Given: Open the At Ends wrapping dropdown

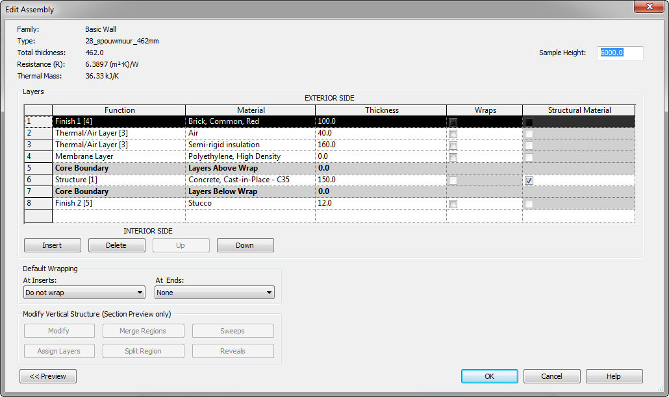Looking at the screenshot, I should click(268, 293).
